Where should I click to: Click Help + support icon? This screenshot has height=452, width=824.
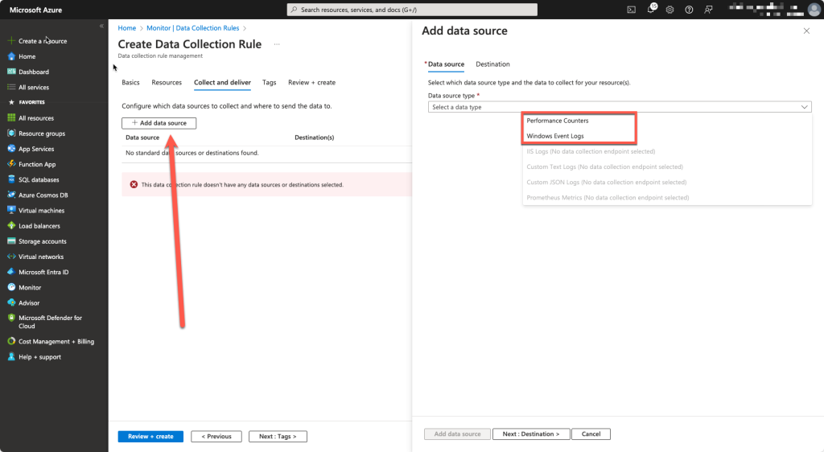[x=11, y=356]
